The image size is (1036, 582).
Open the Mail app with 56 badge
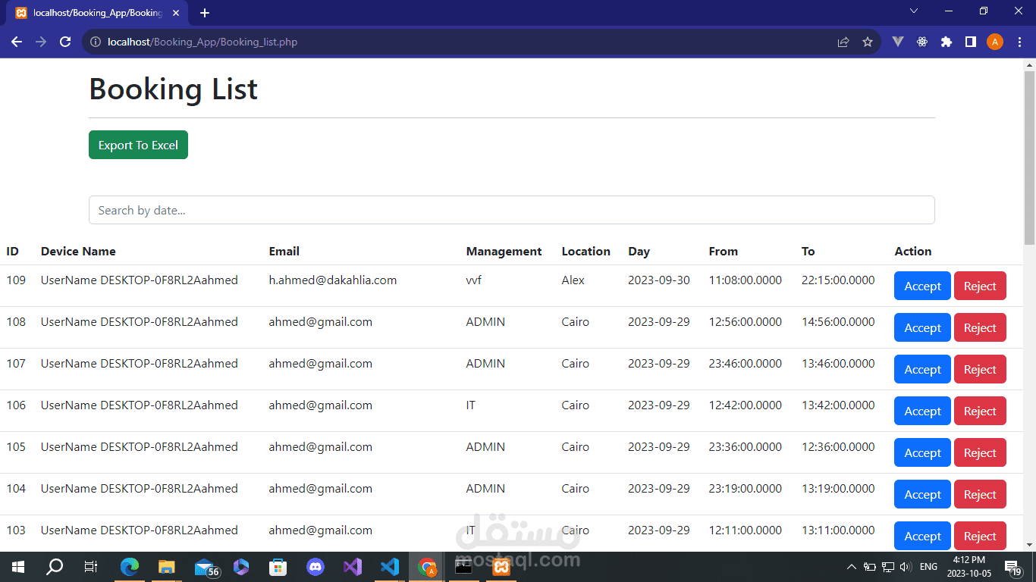[206, 567]
